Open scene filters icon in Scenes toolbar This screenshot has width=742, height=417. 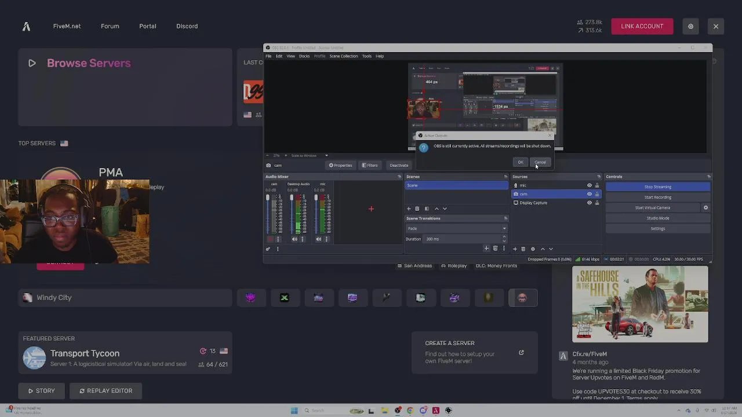click(x=427, y=209)
